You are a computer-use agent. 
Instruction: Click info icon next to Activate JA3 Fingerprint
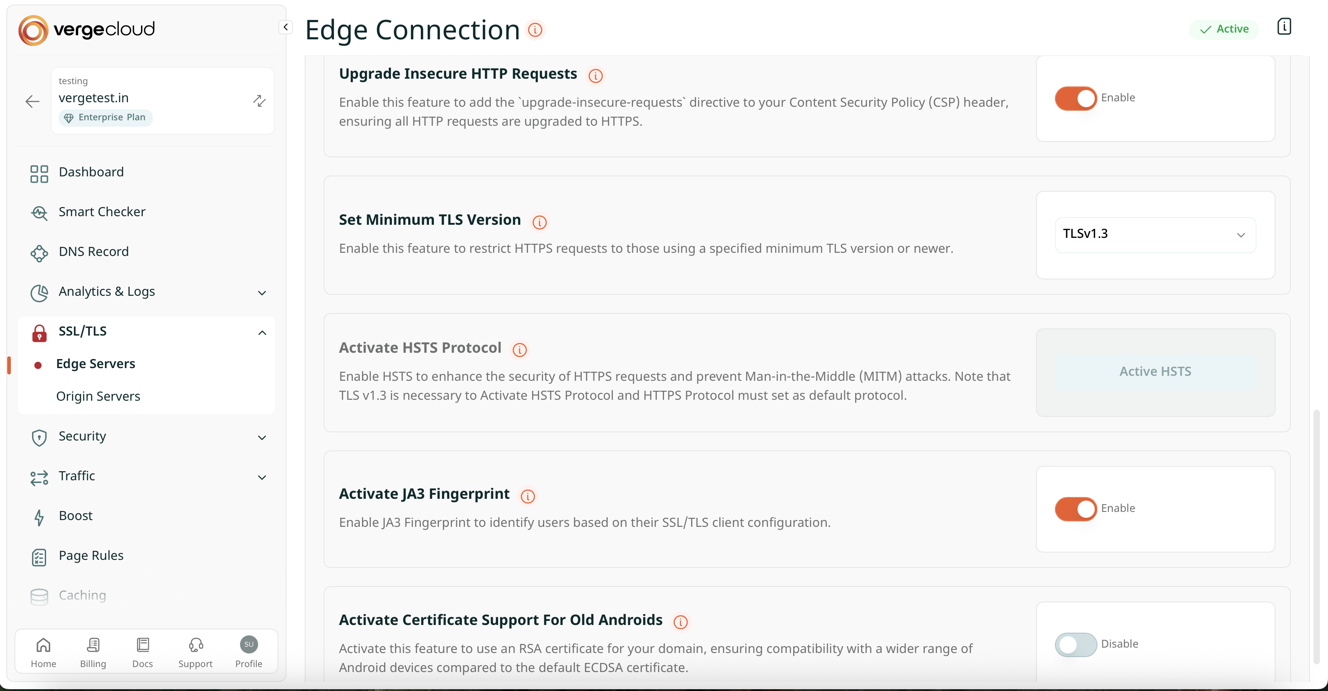527,496
